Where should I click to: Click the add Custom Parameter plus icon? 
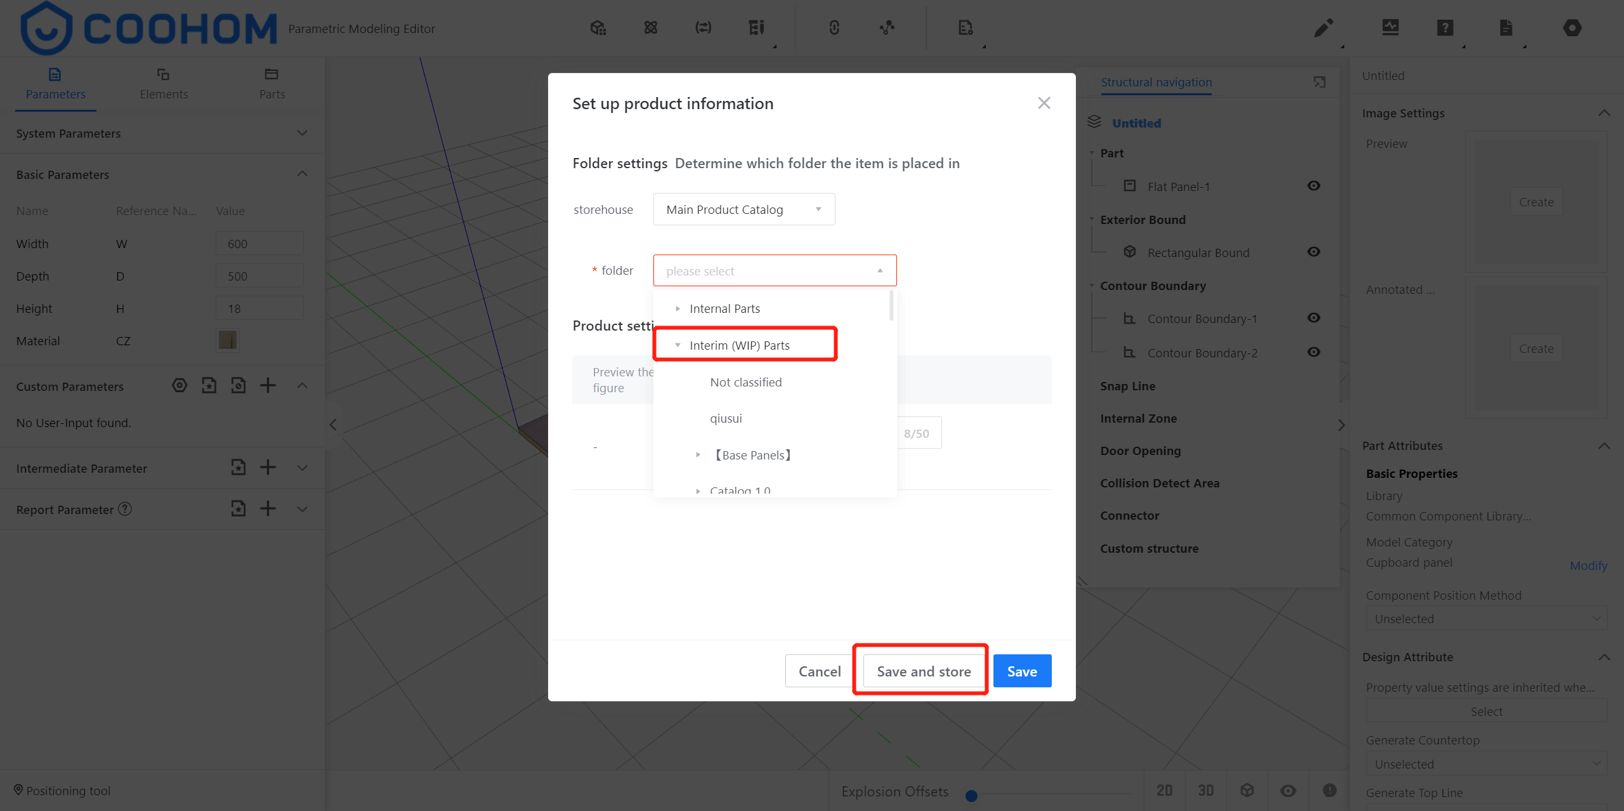click(x=268, y=385)
